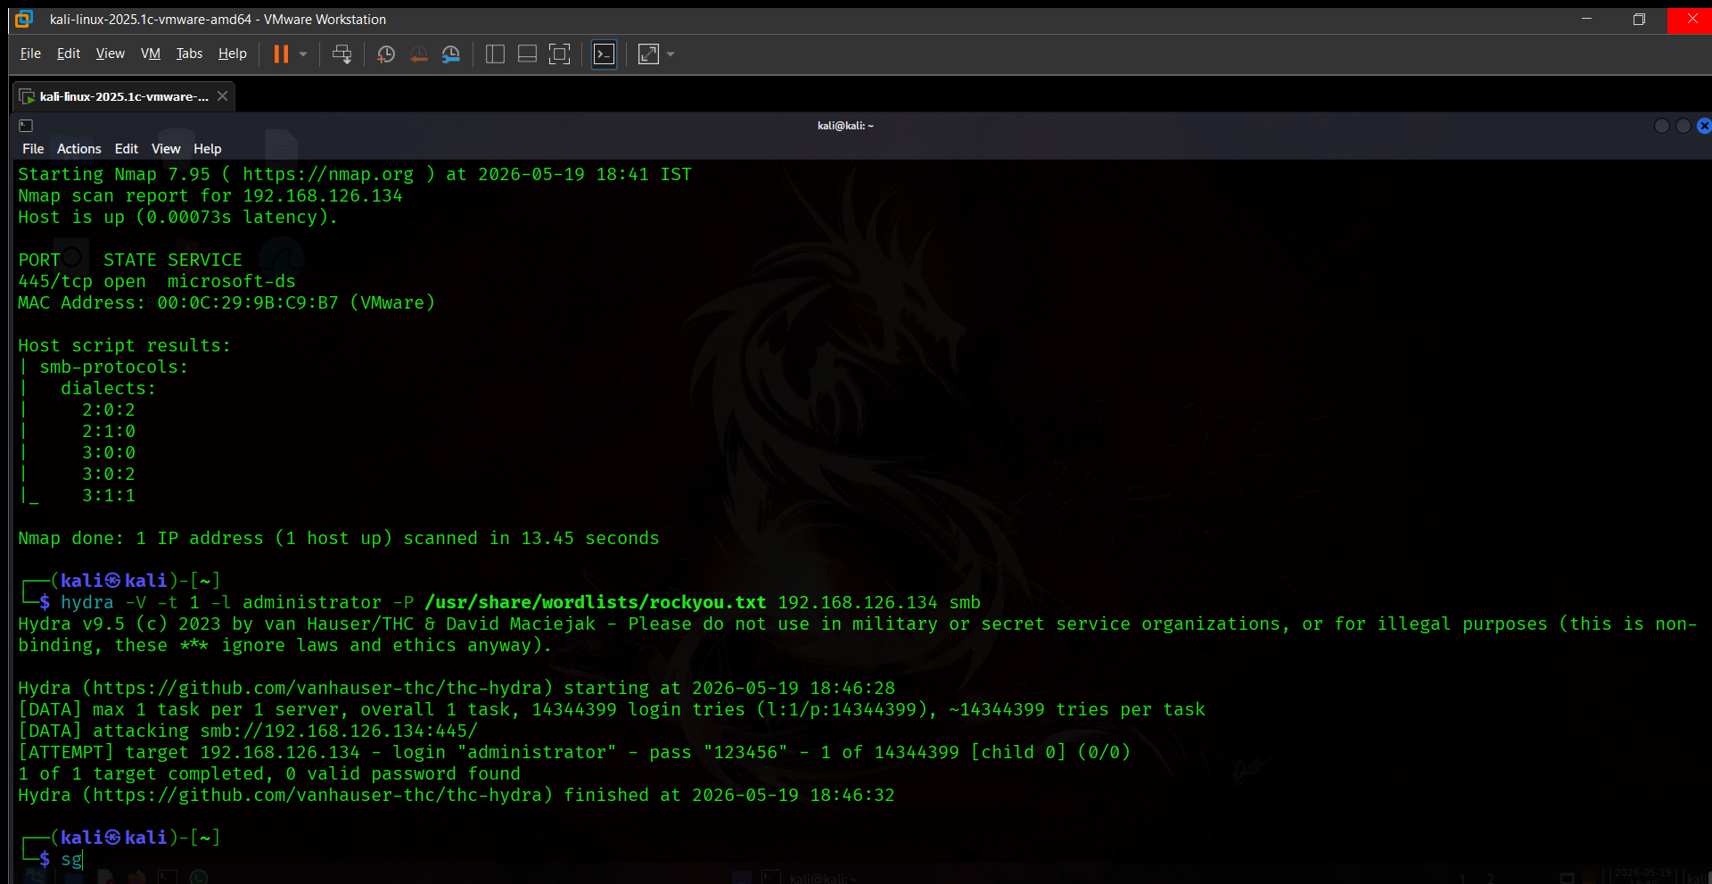Close the kali terminal window
Image resolution: width=1712 pixels, height=884 pixels.
point(1704,126)
